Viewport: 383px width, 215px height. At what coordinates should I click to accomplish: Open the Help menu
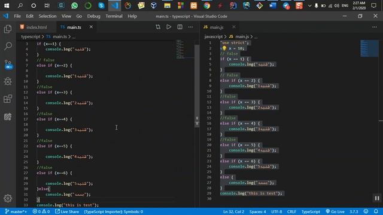pos(132,16)
